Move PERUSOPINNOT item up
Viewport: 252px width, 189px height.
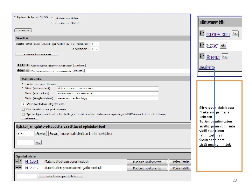(203, 45)
